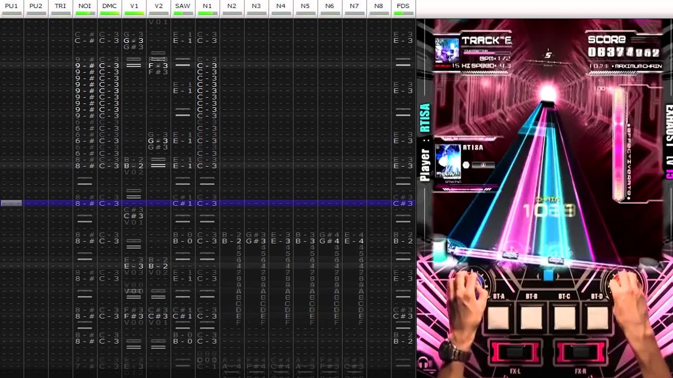Click the B-3 note in the N5 column
This screenshot has width=673, height=378.
coord(305,241)
